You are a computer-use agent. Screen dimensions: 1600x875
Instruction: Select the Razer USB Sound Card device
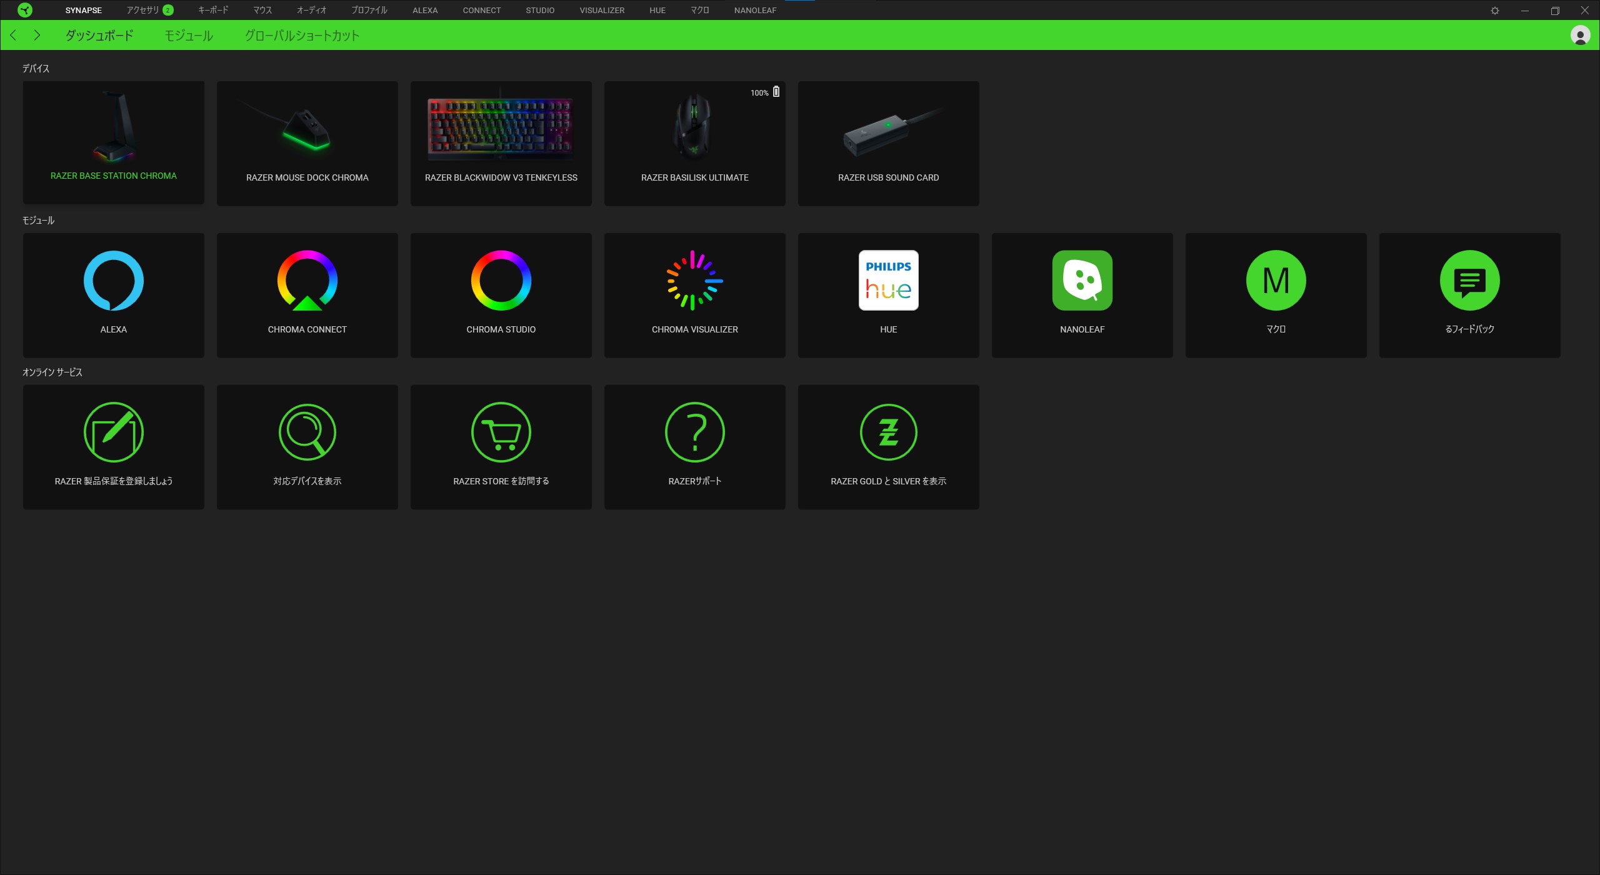889,144
